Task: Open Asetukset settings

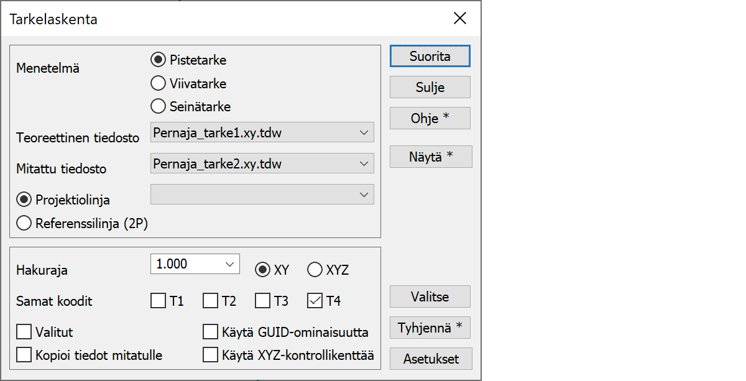Action: click(431, 359)
